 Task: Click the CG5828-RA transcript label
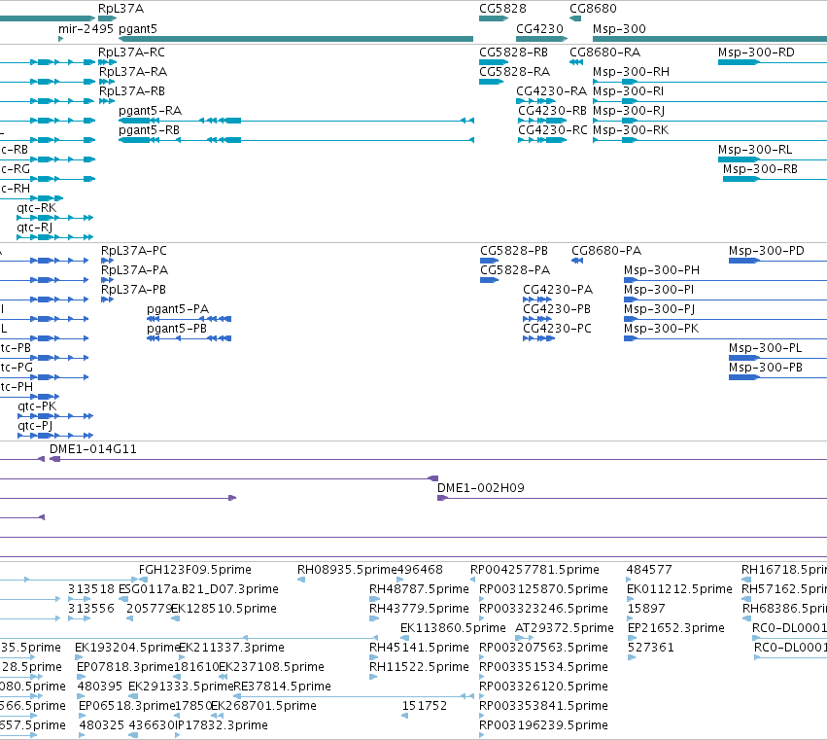[514, 72]
